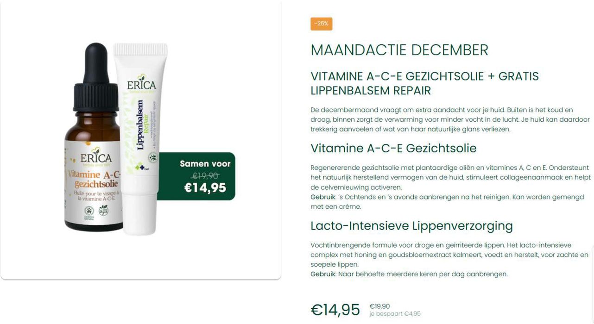The width and height of the screenshot is (594, 324).
Task: Select the 'Vitamine A-C-E Gezichtsolie' subheading
Action: (393, 148)
